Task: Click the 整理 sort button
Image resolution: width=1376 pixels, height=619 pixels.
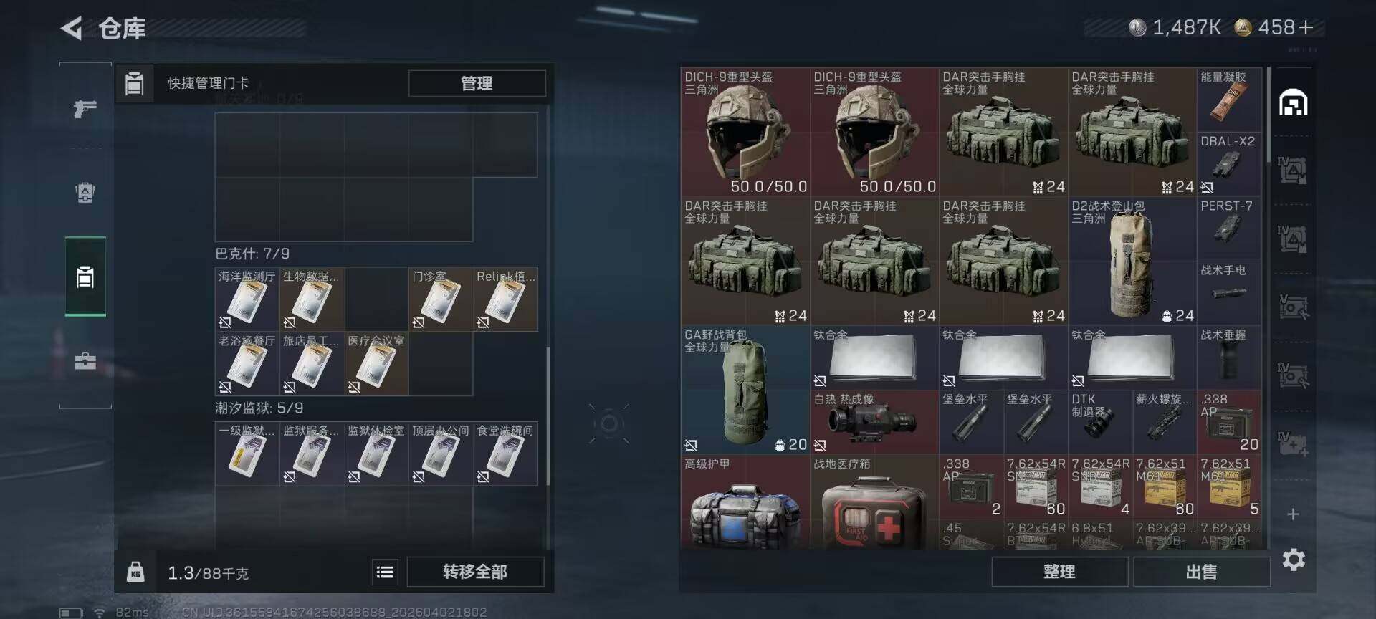Action: [x=1059, y=572]
